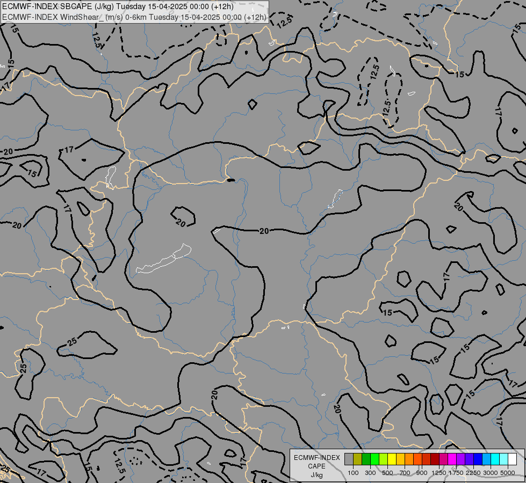The height and width of the screenshot is (483, 526).
Task: Click the gray swatch in CAPE legend
Action: (x=349, y=459)
